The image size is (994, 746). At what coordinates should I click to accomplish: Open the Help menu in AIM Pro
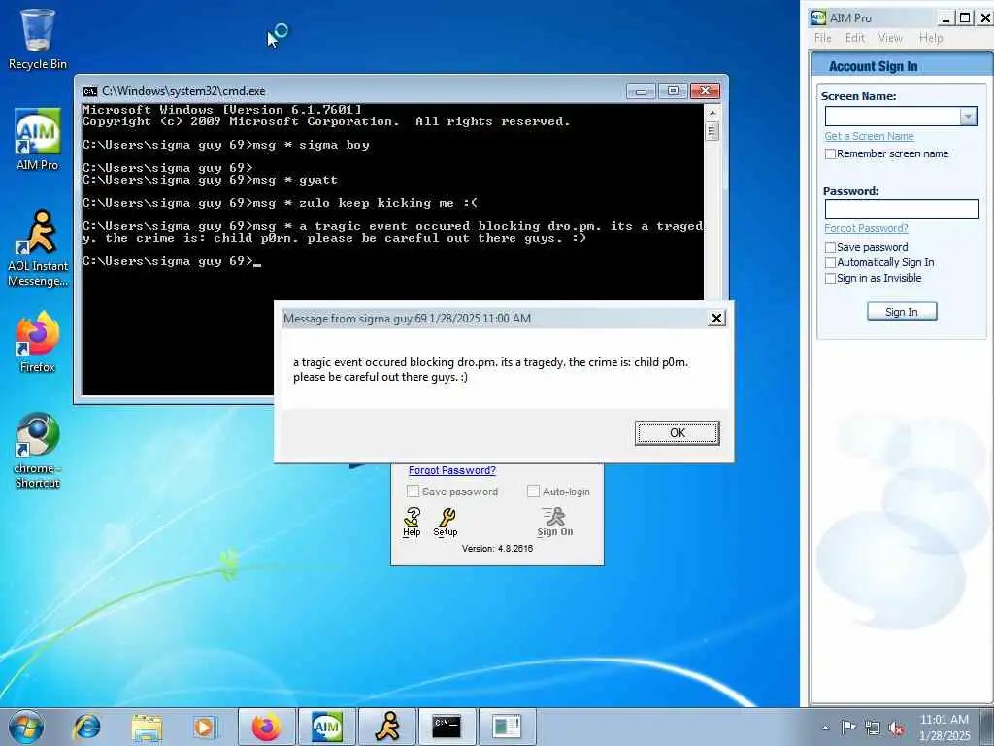[x=931, y=38]
